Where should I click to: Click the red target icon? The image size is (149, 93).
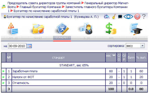[137, 17]
